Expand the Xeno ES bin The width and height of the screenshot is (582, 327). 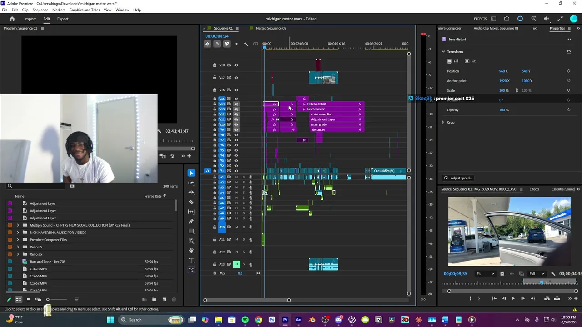pos(18,247)
